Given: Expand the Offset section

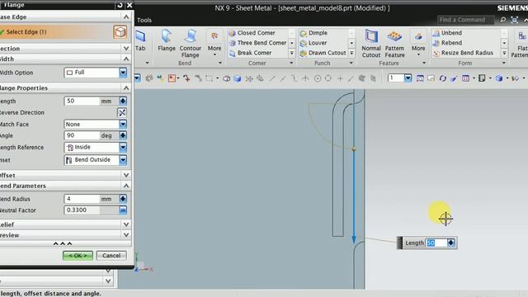Looking at the screenshot, I should click(126, 175).
